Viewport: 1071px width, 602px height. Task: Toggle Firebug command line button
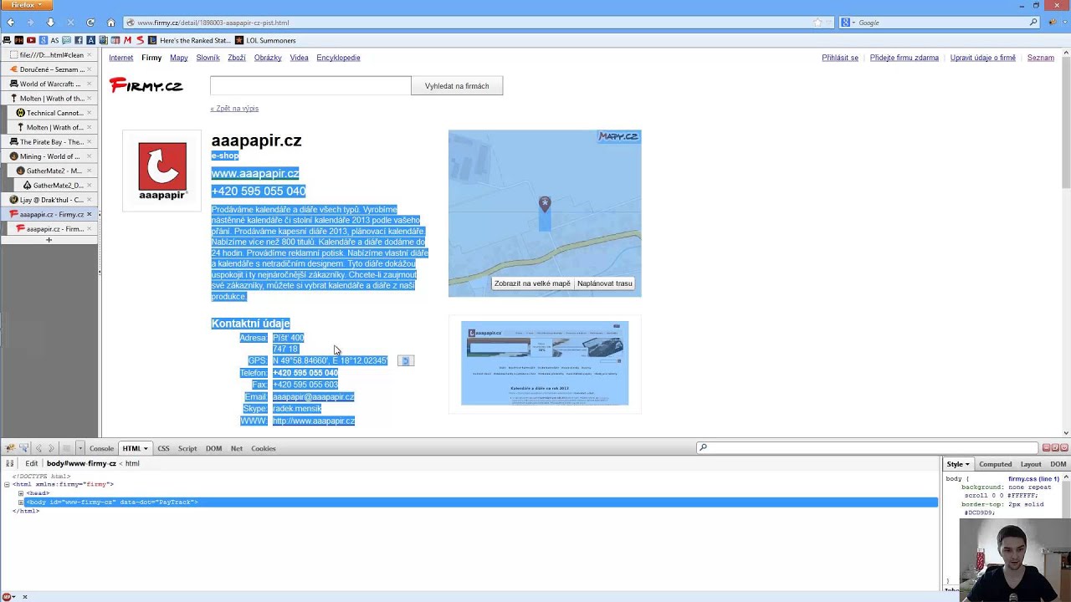click(x=66, y=448)
